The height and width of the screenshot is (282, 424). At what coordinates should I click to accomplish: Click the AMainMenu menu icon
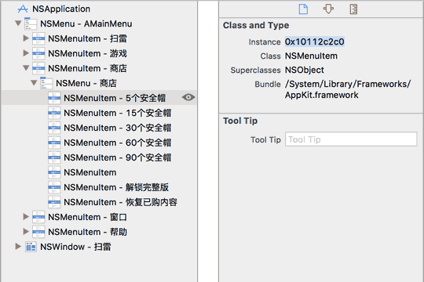[31, 23]
